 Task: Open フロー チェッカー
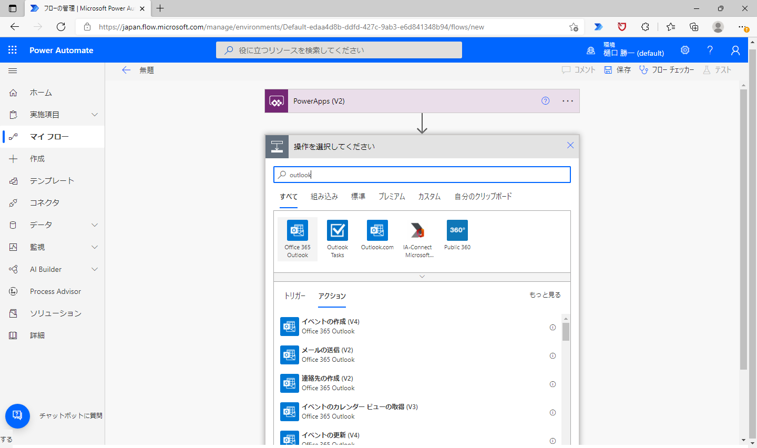coord(667,70)
